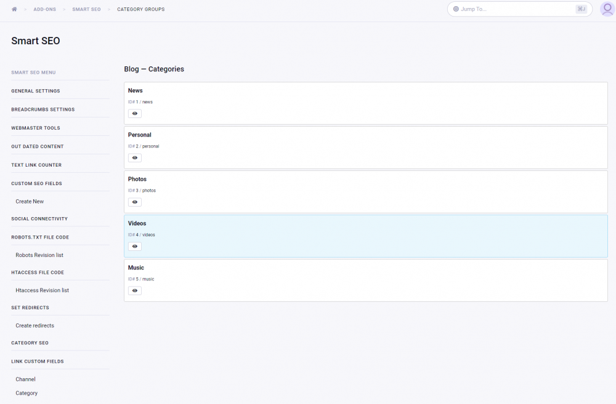Toggle visibility eye on Personal category
The image size is (616, 404).
coord(134,157)
